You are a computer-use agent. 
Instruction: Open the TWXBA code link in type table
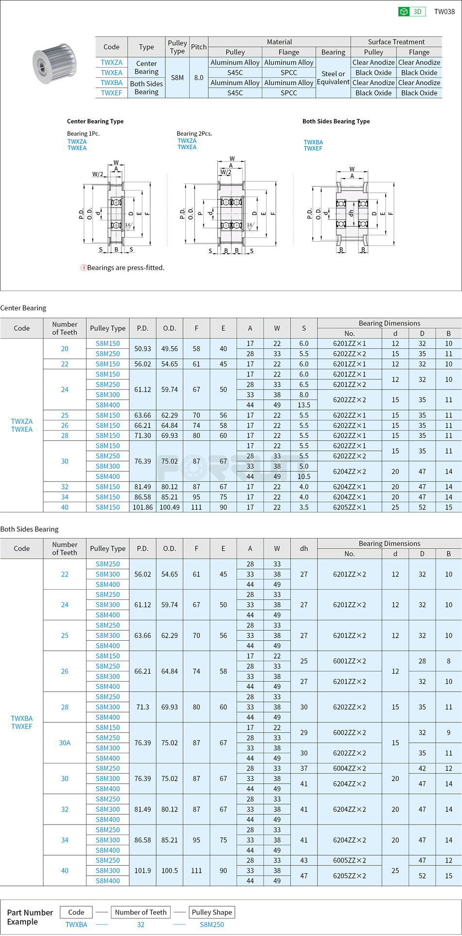[111, 83]
